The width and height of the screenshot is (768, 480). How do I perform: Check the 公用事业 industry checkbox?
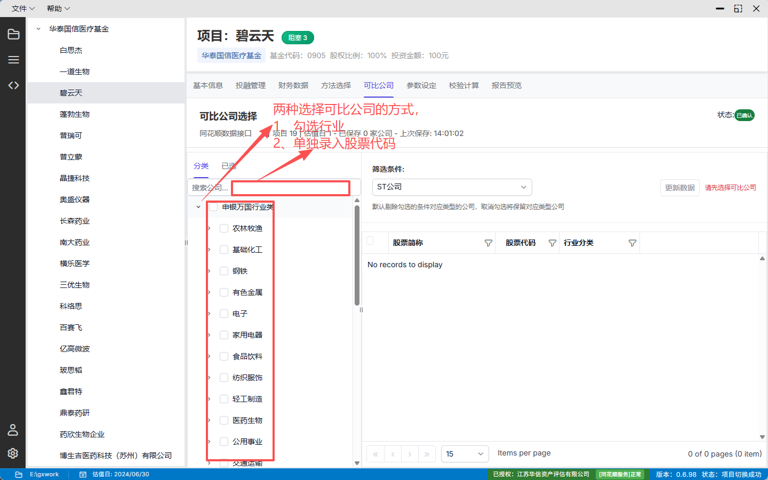pyautogui.click(x=224, y=442)
